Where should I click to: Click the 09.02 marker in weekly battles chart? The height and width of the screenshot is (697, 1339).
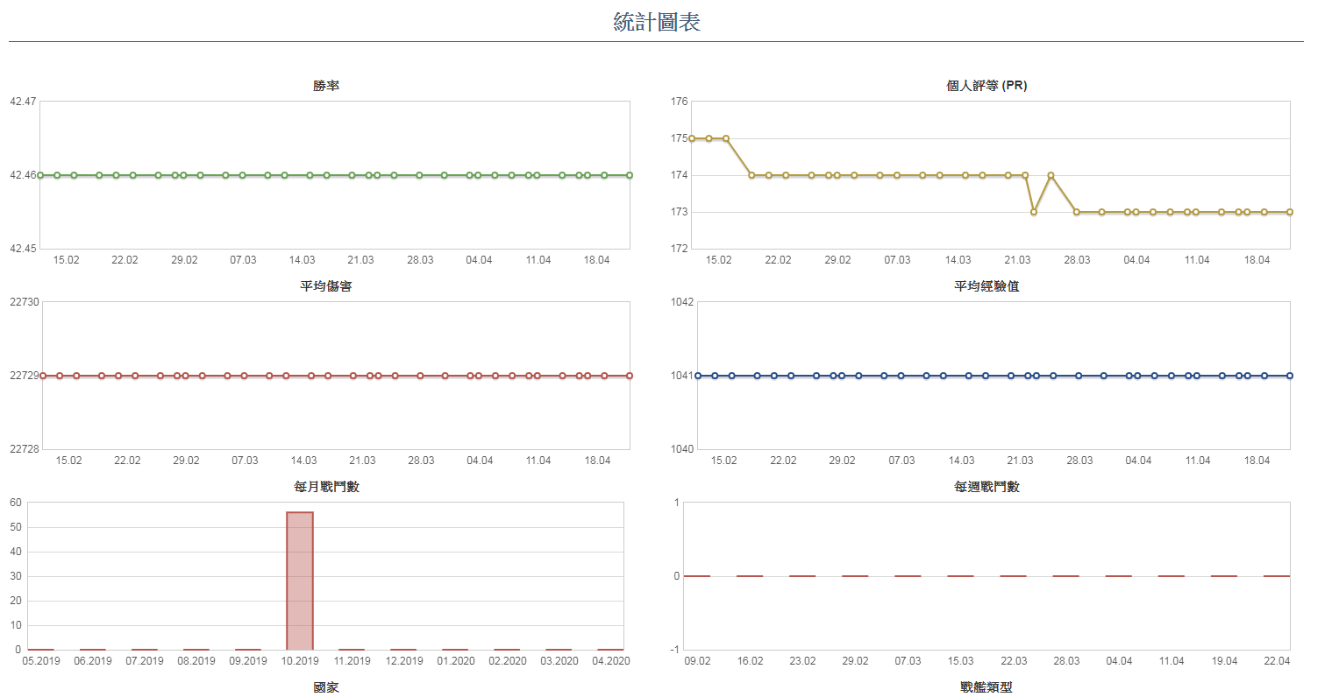click(x=697, y=576)
